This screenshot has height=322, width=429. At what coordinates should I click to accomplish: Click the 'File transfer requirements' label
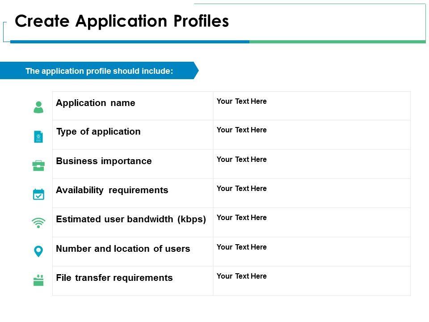point(114,278)
